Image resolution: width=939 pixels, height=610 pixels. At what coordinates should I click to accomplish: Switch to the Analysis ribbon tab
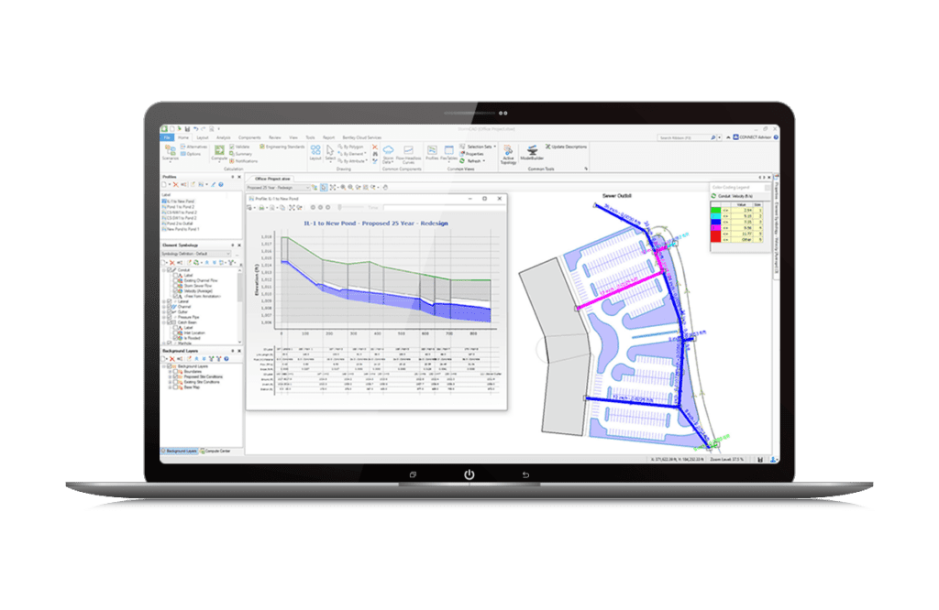point(222,137)
